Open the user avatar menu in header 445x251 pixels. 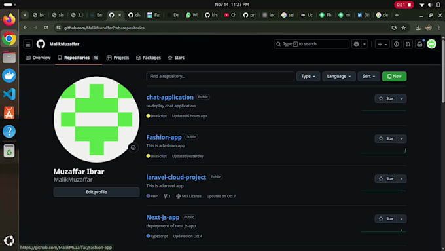[432, 44]
